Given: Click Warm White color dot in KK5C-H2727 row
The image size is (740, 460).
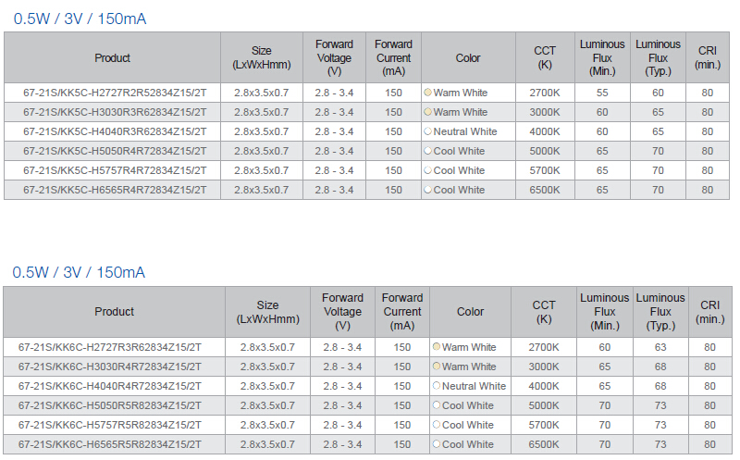Looking at the screenshot, I should pos(427,93).
